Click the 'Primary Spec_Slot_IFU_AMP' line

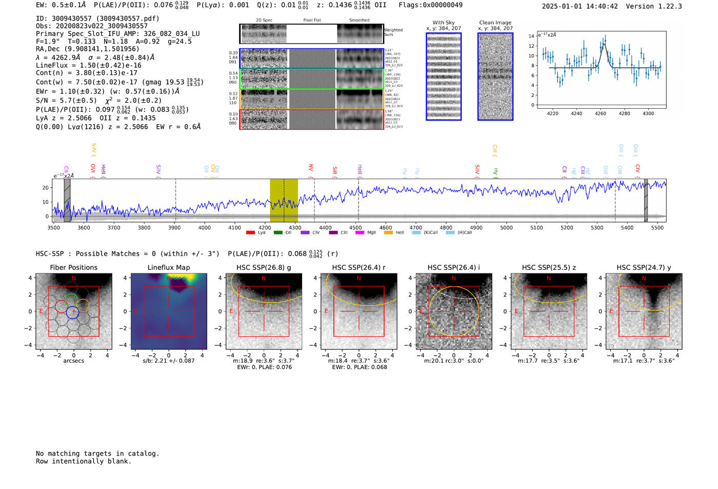tap(118, 34)
